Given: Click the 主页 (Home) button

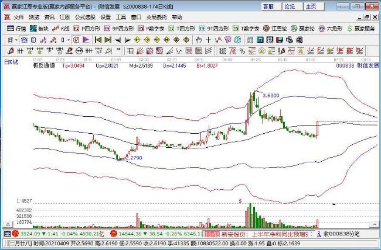Looking at the screenshot, I should [312, 6].
